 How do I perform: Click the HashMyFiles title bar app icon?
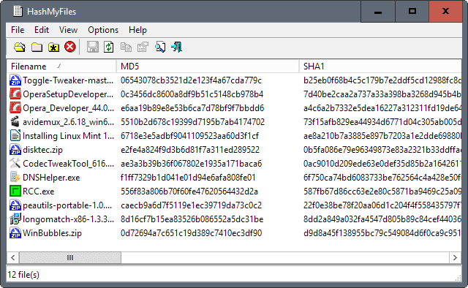(x=18, y=12)
